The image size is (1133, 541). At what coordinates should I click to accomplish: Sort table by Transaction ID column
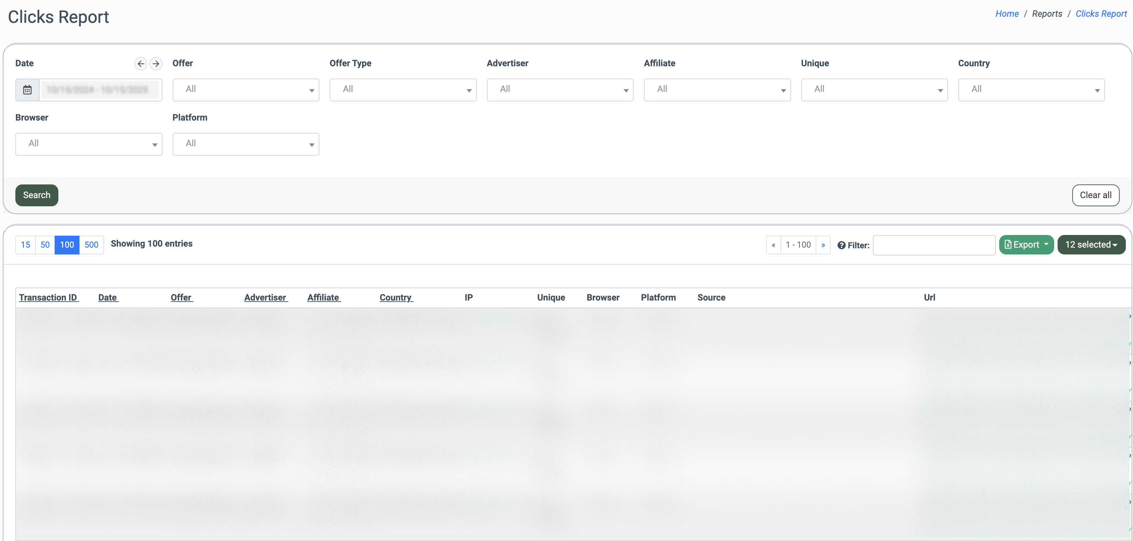pos(48,297)
